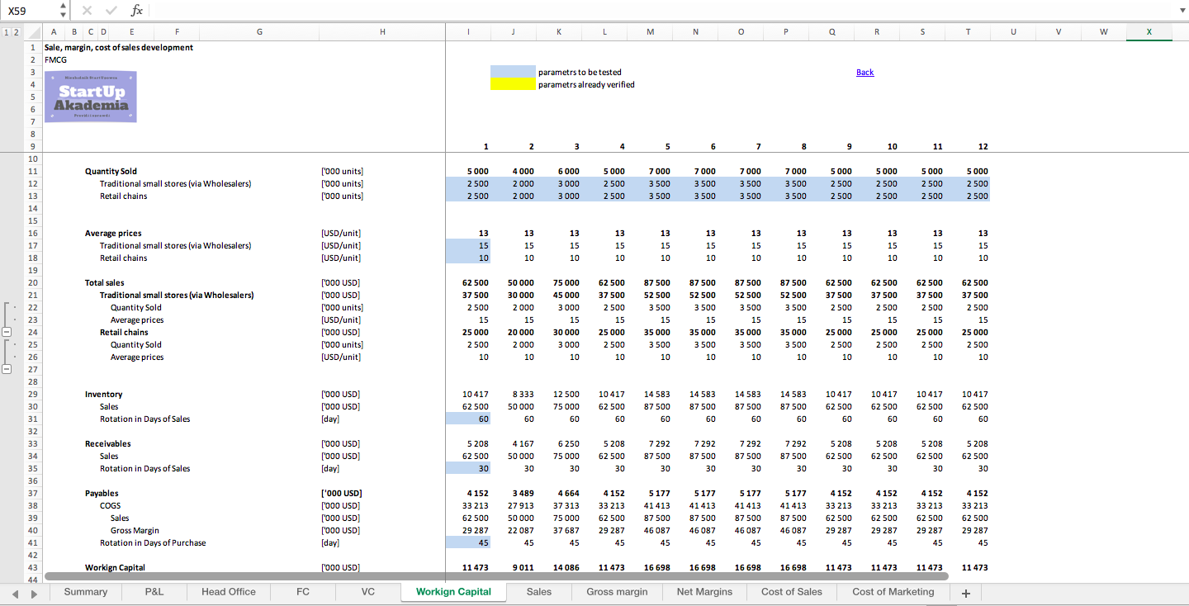Click the fx insert function icon
This screenshot has height=606, width=1189.
(x=137, y=10)
